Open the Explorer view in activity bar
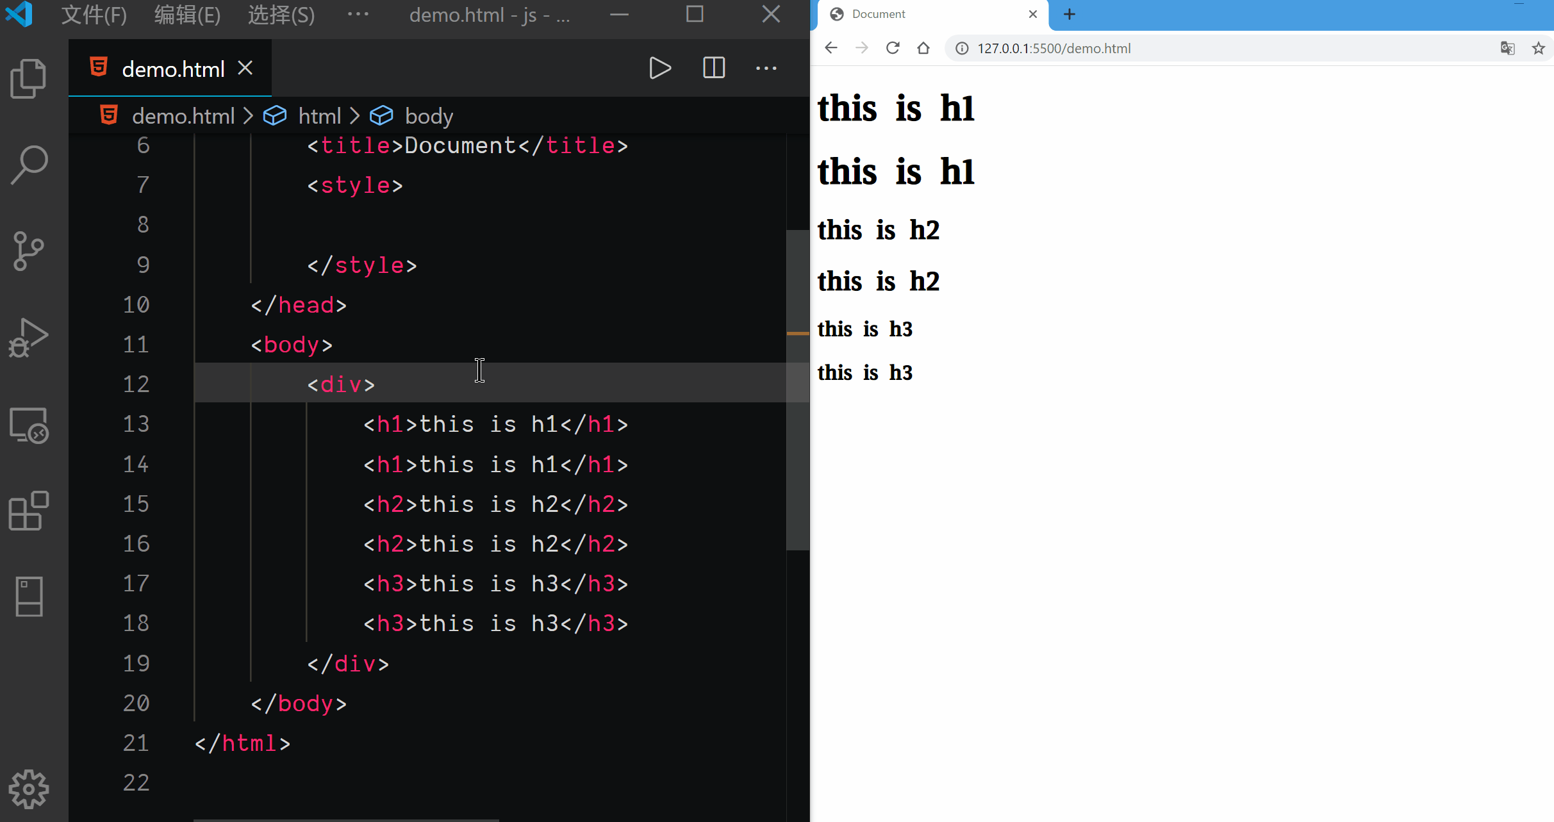 pyautogui.click(x=29, y=79)
